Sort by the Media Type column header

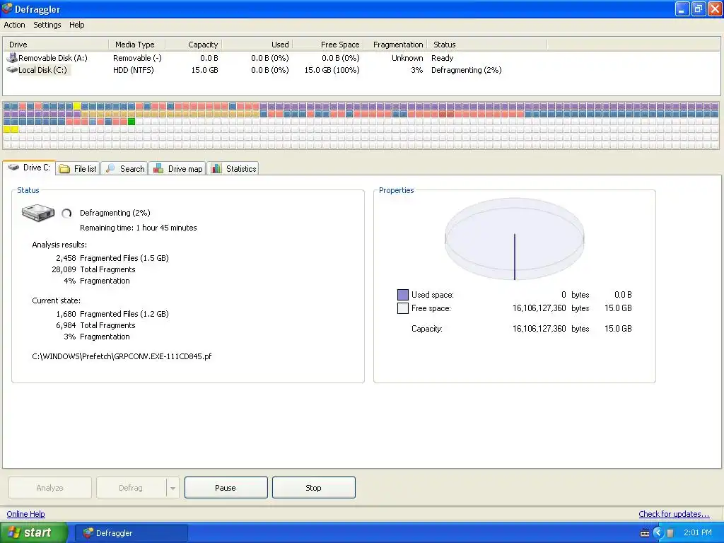[x=136, y=45]
